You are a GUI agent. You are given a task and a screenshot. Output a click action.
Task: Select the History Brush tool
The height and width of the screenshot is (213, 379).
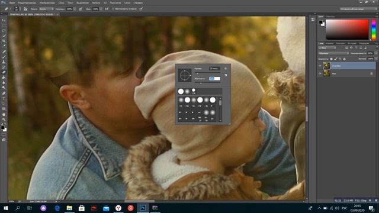(4, 67)
